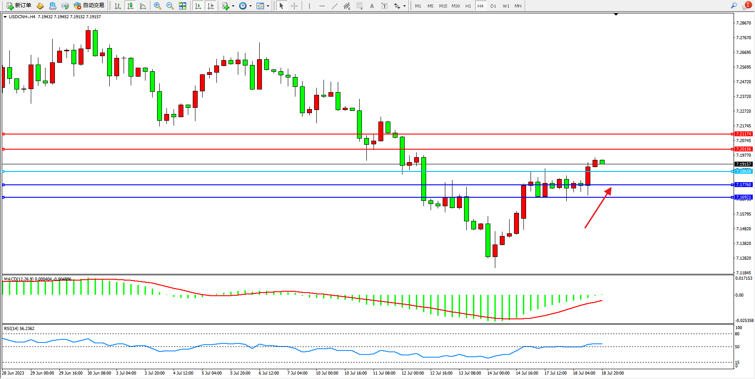Toggle the chart shift option
The height and width of the screenshot is (379, 755).
pyautogui.click(x=211, y=6)
